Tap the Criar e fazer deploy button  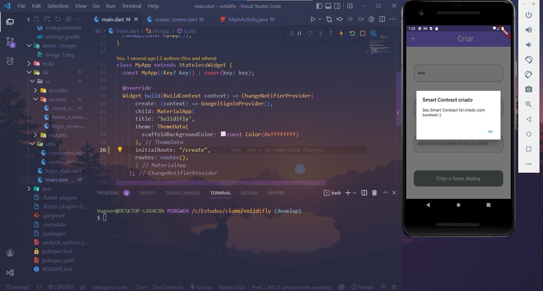pos(458,178)
